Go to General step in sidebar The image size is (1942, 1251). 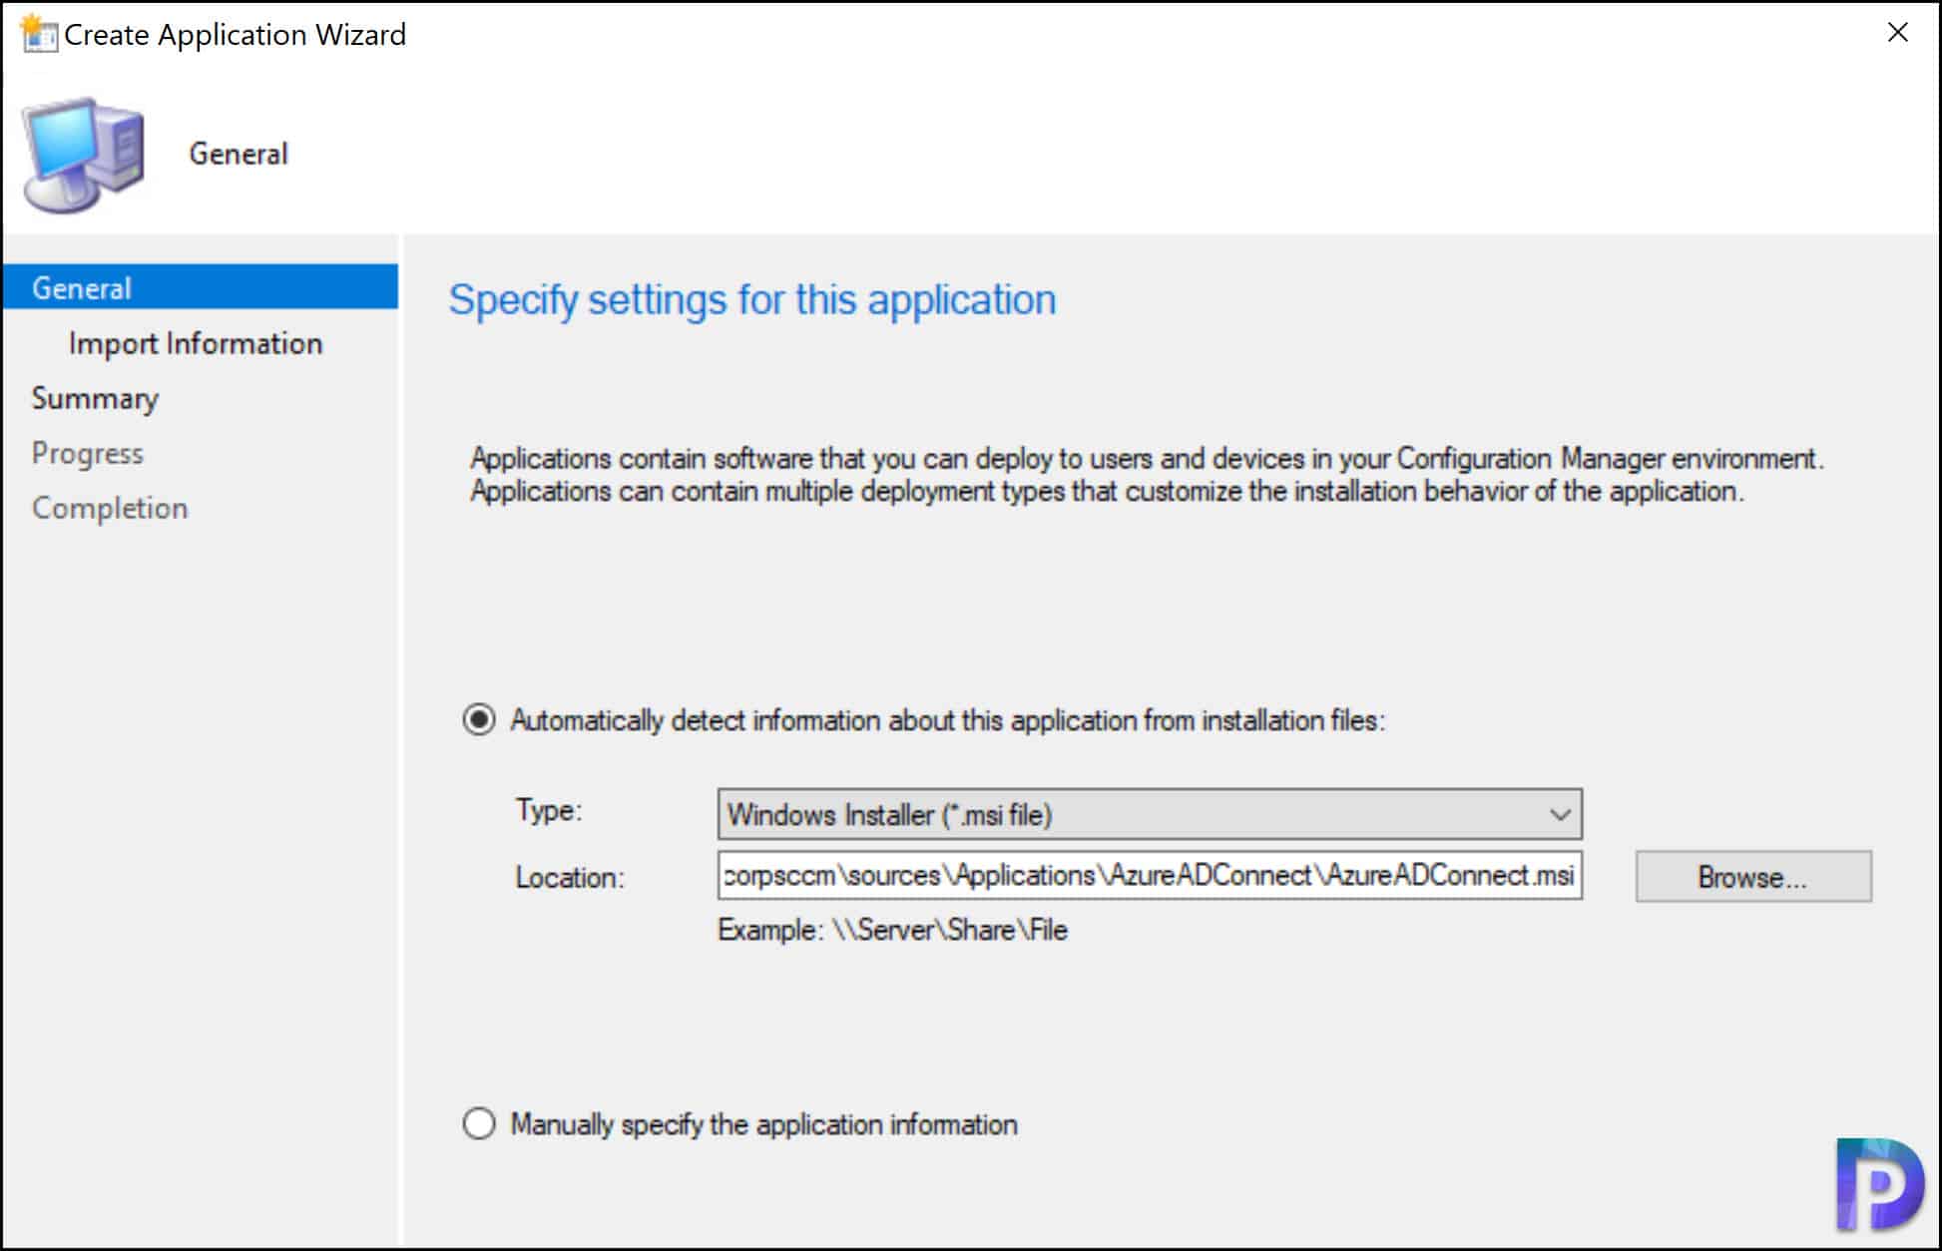coord(201,287)
